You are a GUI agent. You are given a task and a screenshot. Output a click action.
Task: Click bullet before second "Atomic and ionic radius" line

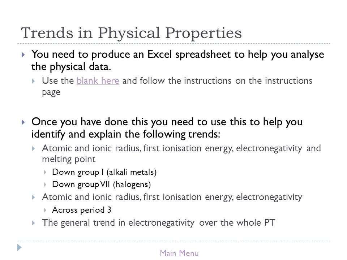click(x=33, y=197)
